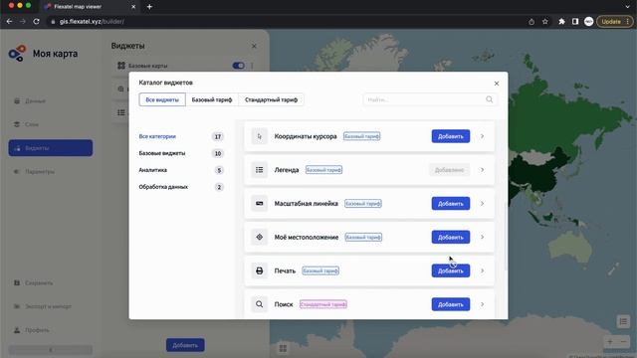Expand Моё местоположение details chevron

pyautogui.click(x=482, y=237)
